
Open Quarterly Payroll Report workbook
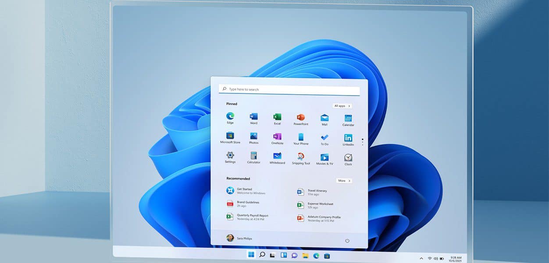(x=247, y=217)
